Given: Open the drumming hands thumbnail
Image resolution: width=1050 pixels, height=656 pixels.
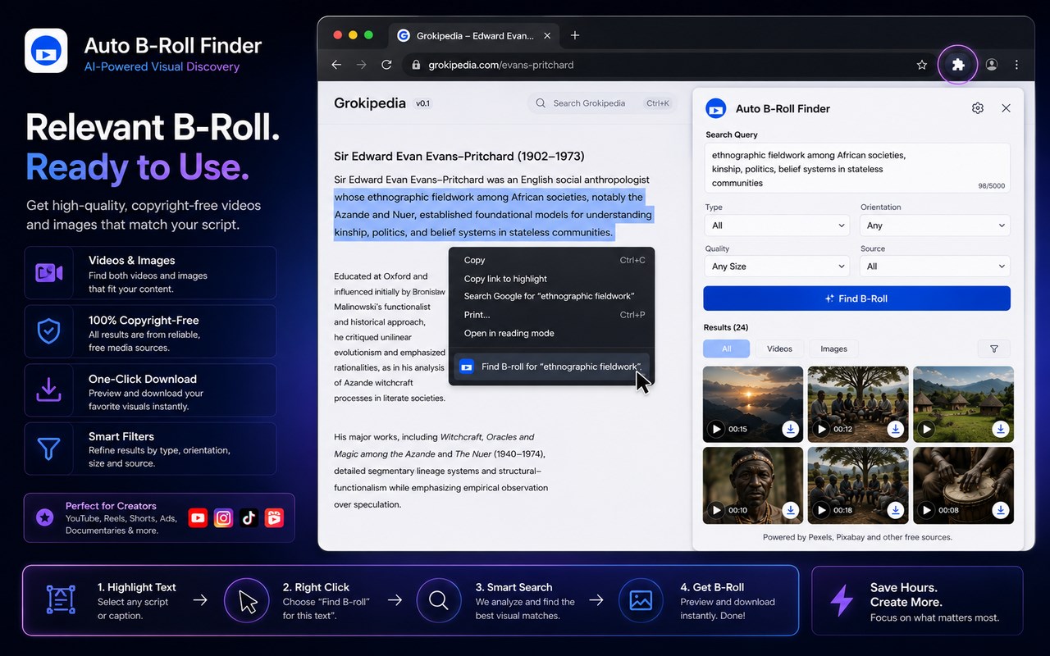Looking at the screenshot, I should pos(963,485).
